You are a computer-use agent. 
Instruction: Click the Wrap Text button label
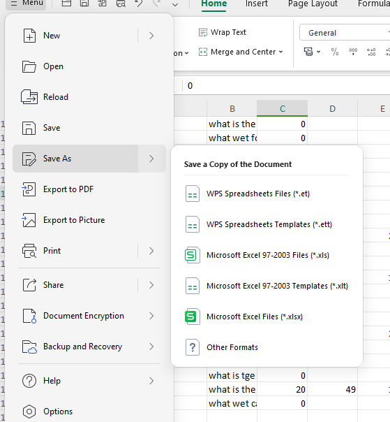point(228,32)
